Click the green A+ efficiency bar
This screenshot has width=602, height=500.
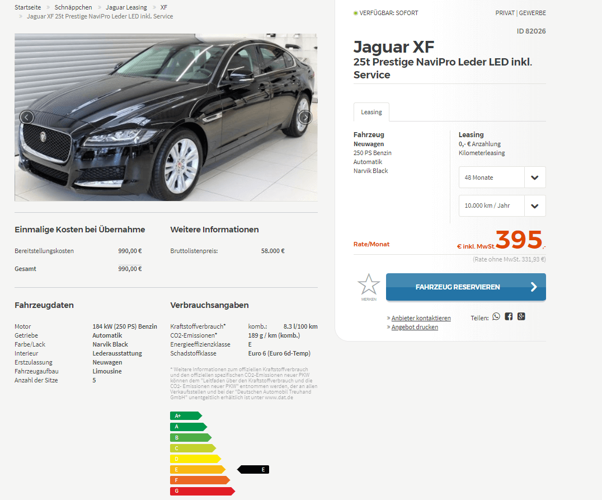[x=186, y=416]
